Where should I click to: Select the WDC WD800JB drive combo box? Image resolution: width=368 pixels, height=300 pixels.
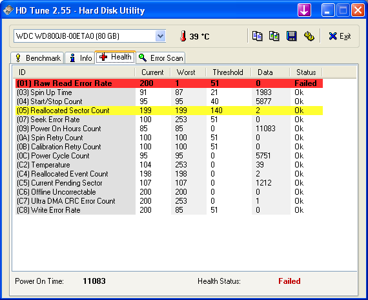[90, 36]
